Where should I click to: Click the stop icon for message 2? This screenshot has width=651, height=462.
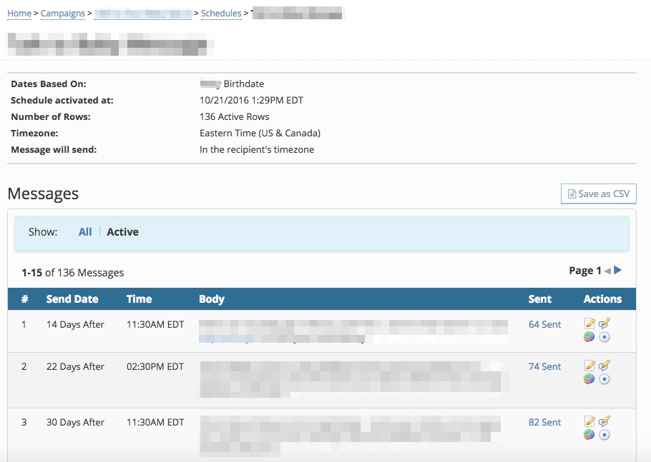(x=604, y=378)
